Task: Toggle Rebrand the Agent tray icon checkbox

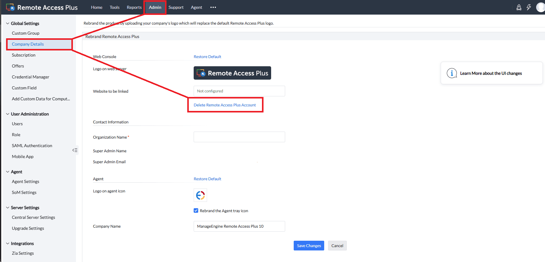Action: pos(196,211)
